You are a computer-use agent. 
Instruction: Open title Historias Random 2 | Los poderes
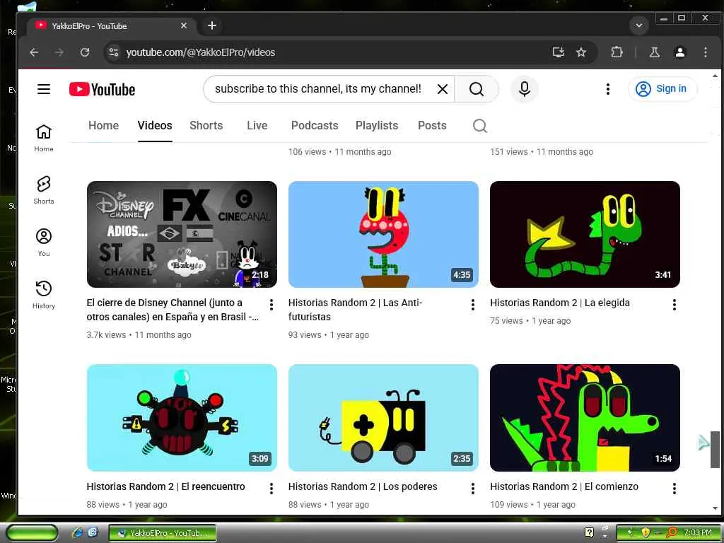point(363,486)
